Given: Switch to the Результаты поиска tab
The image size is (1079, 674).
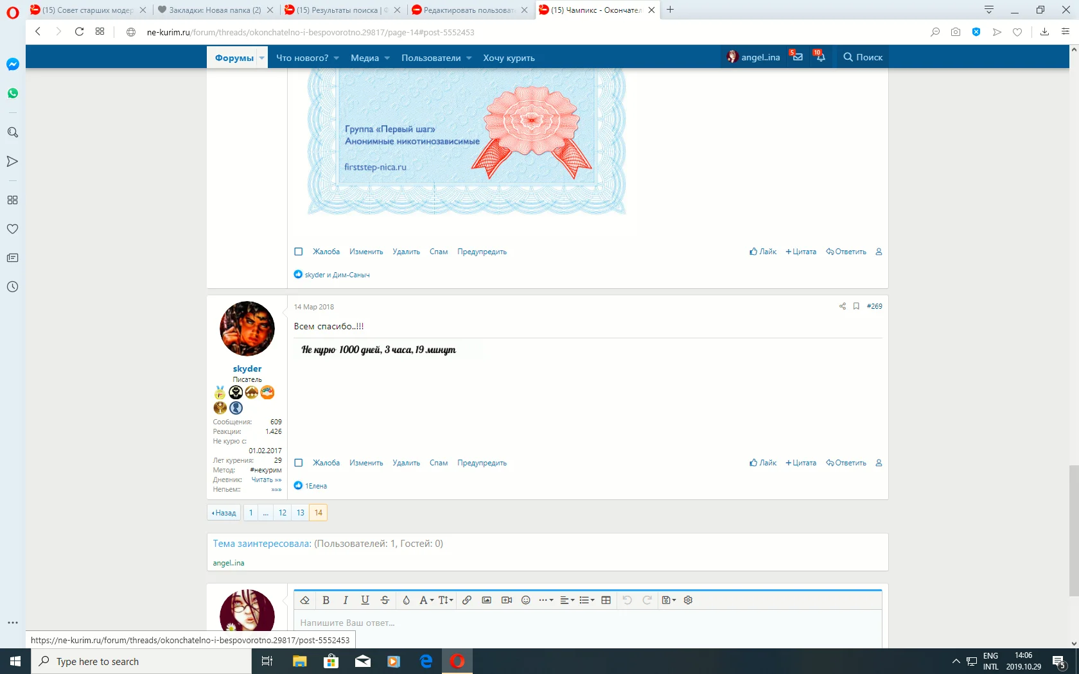Looking at the screenshot, I should click(343, 10).
